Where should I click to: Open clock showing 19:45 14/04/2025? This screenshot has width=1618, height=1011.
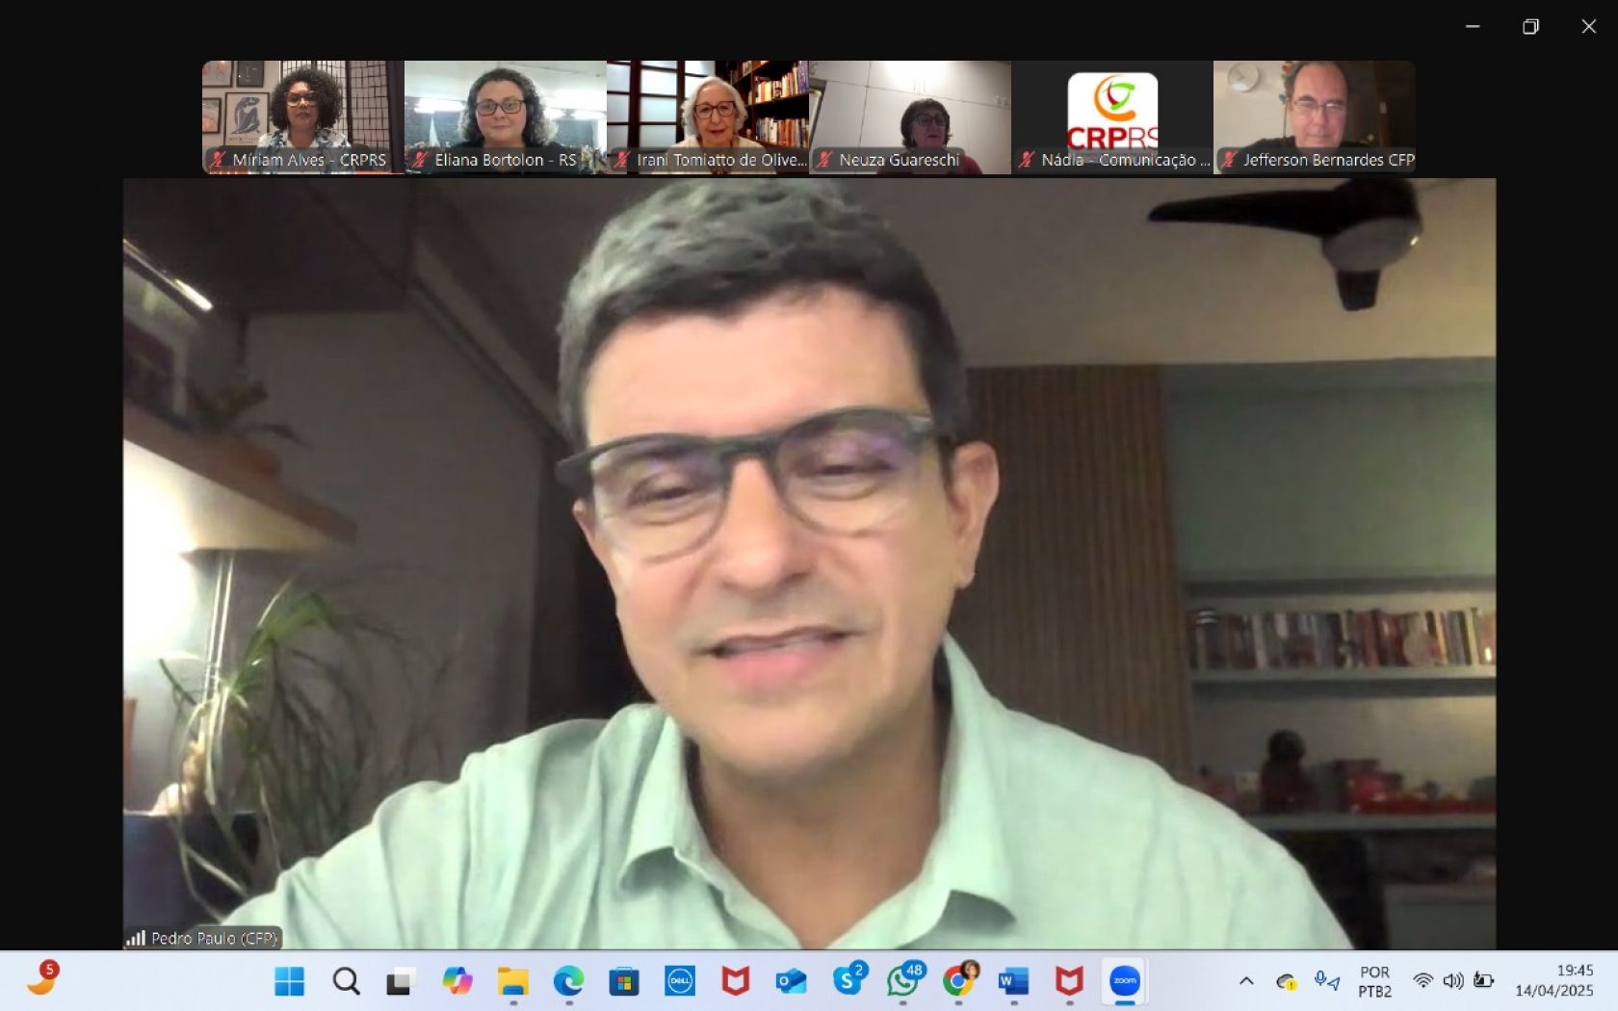coord(1554,980)
